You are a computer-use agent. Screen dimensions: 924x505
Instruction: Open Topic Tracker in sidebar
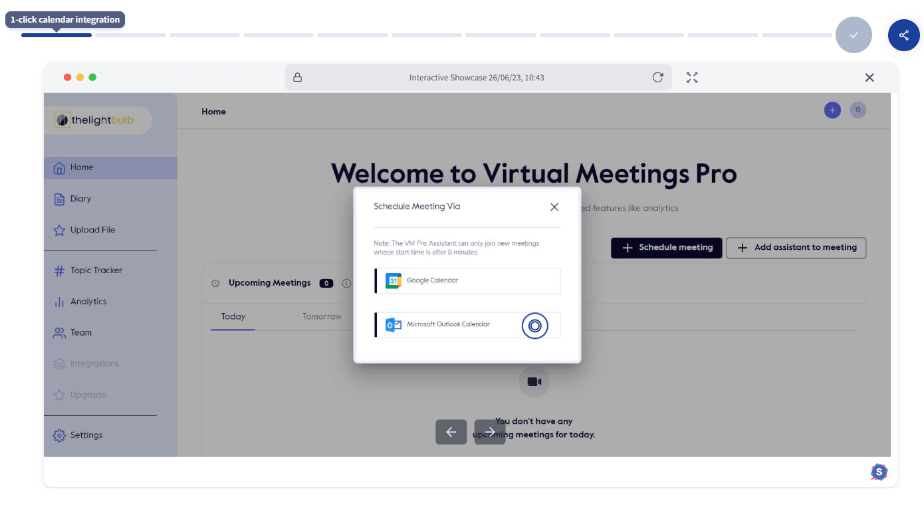[96, 270]
